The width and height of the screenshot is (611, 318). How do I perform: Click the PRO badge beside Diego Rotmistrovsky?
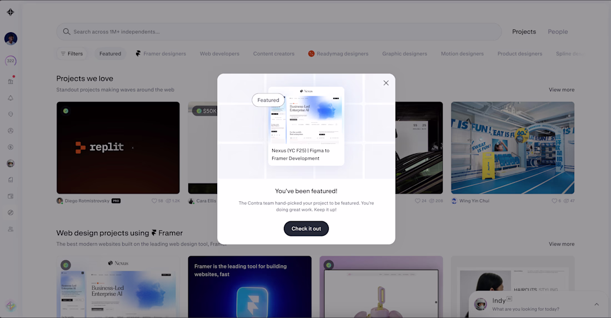(116, 201)
